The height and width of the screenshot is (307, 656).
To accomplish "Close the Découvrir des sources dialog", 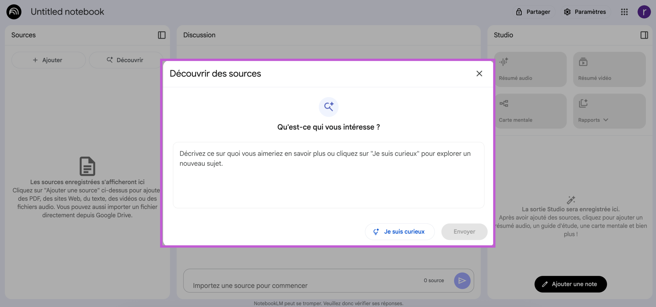I will (479, 74).
